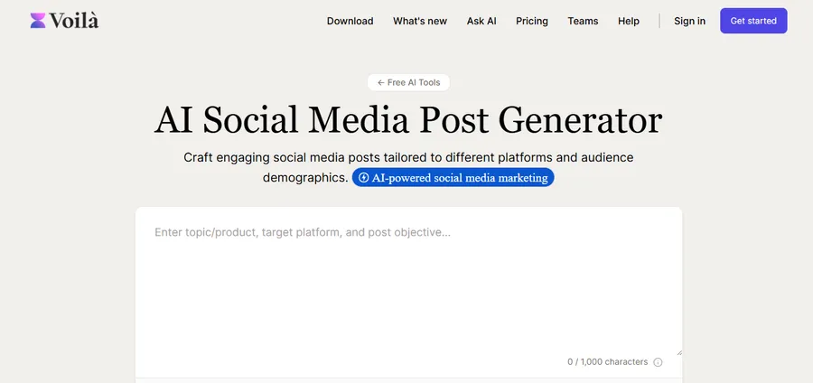Click the text area resize handle
The height and width of the screenshot is (383, 813).
pyautogui.click(x=678, y=351)
